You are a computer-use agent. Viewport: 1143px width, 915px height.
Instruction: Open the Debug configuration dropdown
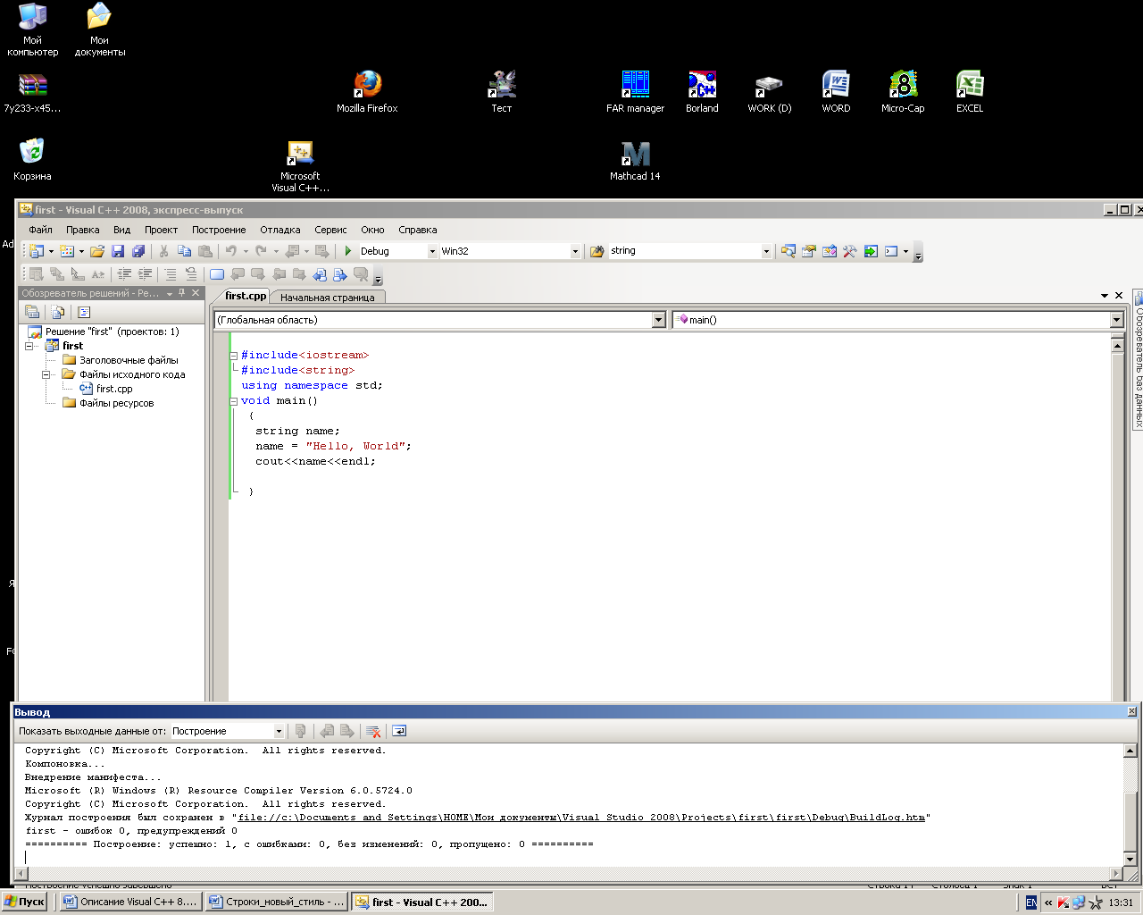click(432, 252)
